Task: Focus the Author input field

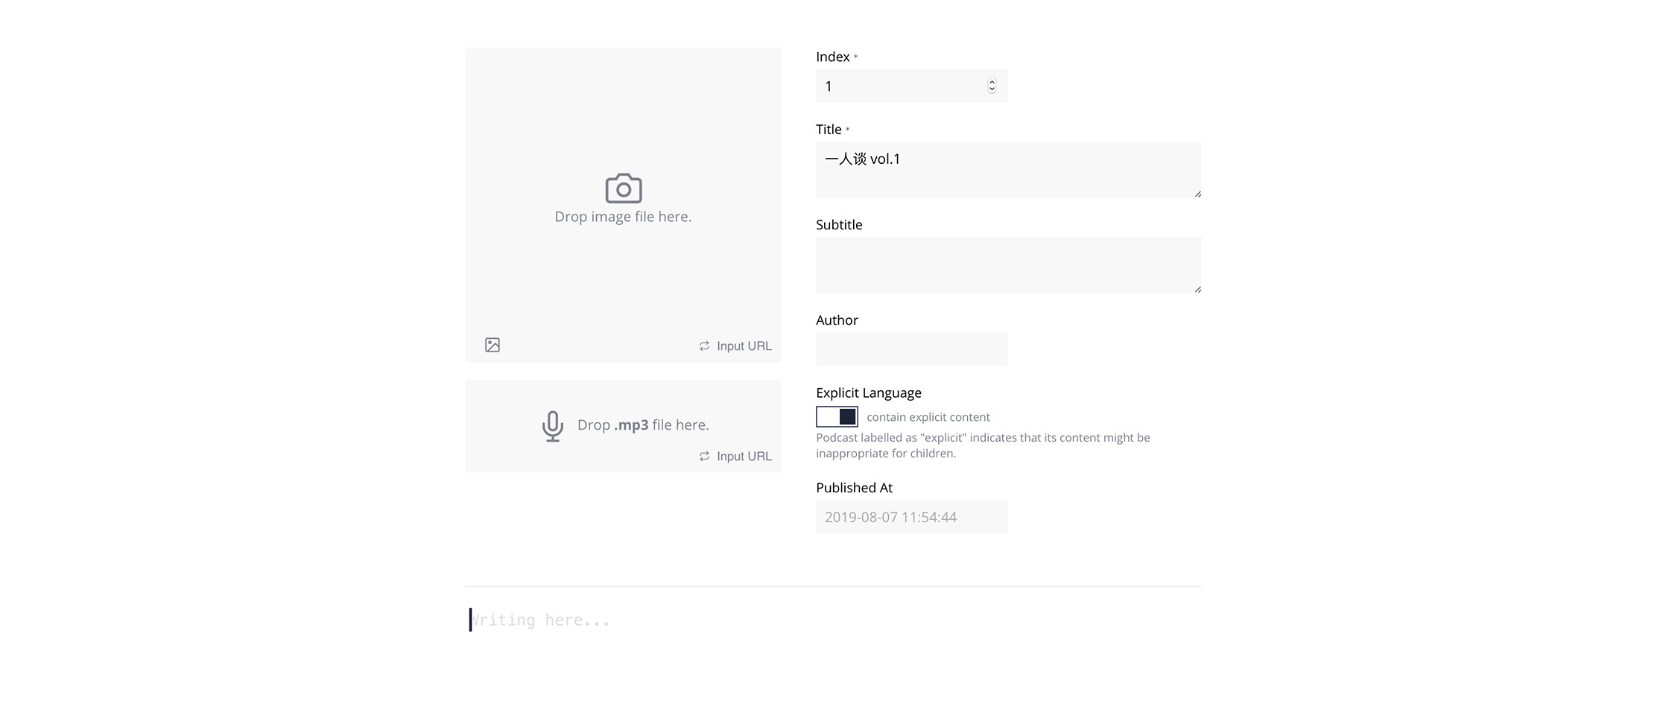Action: pyautogui.click(x=911, y=349)
